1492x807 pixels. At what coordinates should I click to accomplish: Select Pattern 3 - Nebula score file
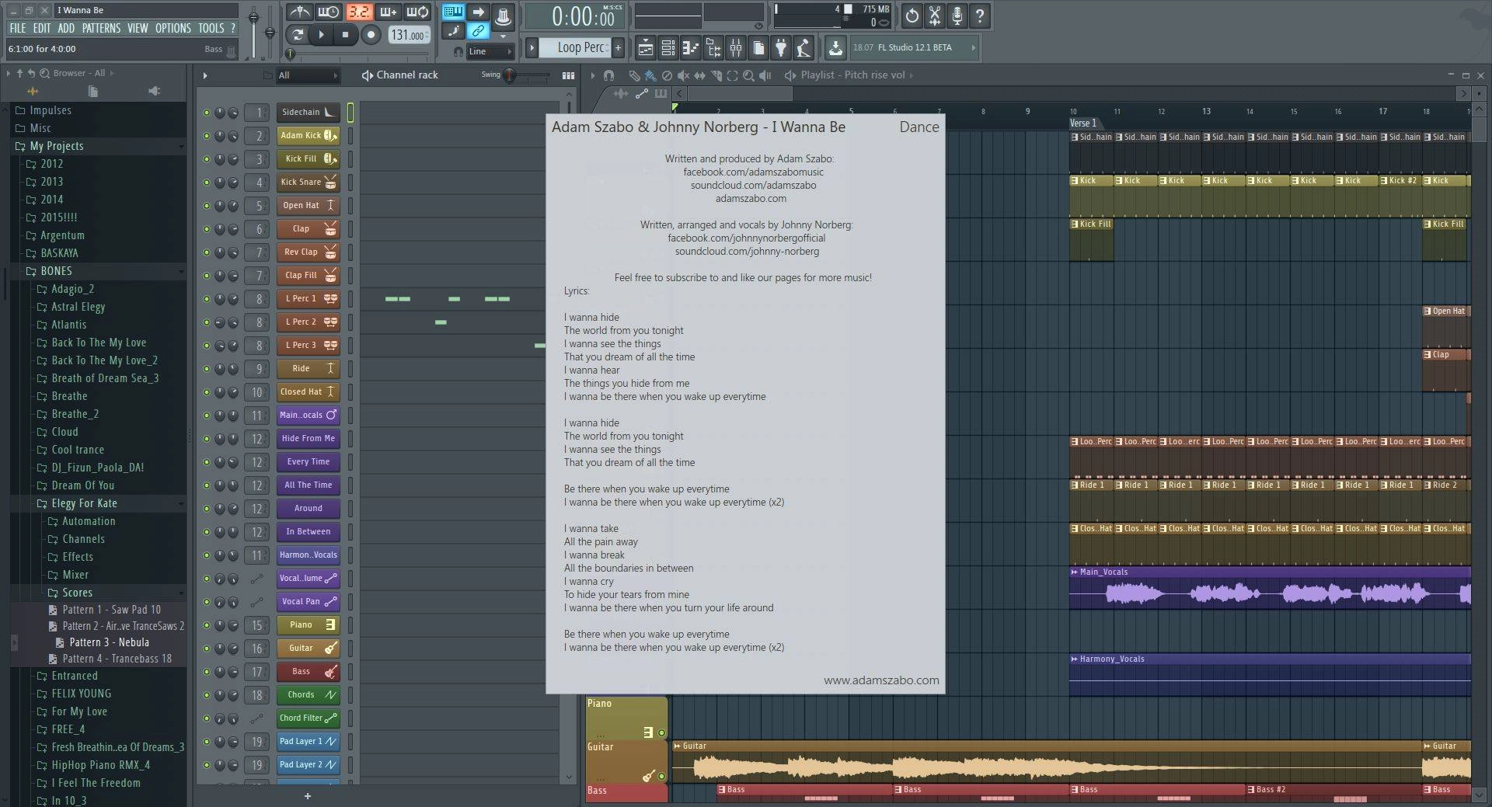[109, 642]
